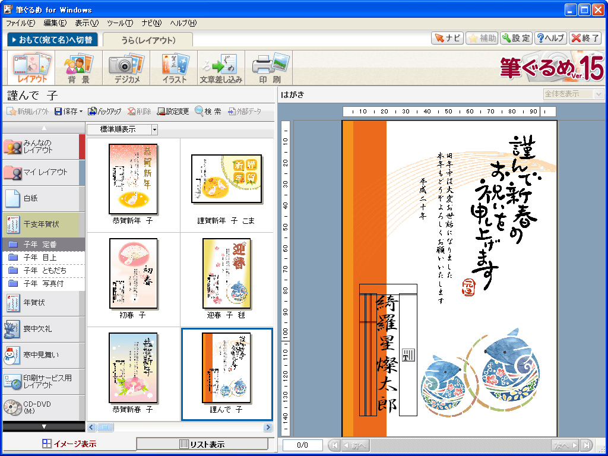
Task: Click the 前へ previous page button
Action: (355, 445)
